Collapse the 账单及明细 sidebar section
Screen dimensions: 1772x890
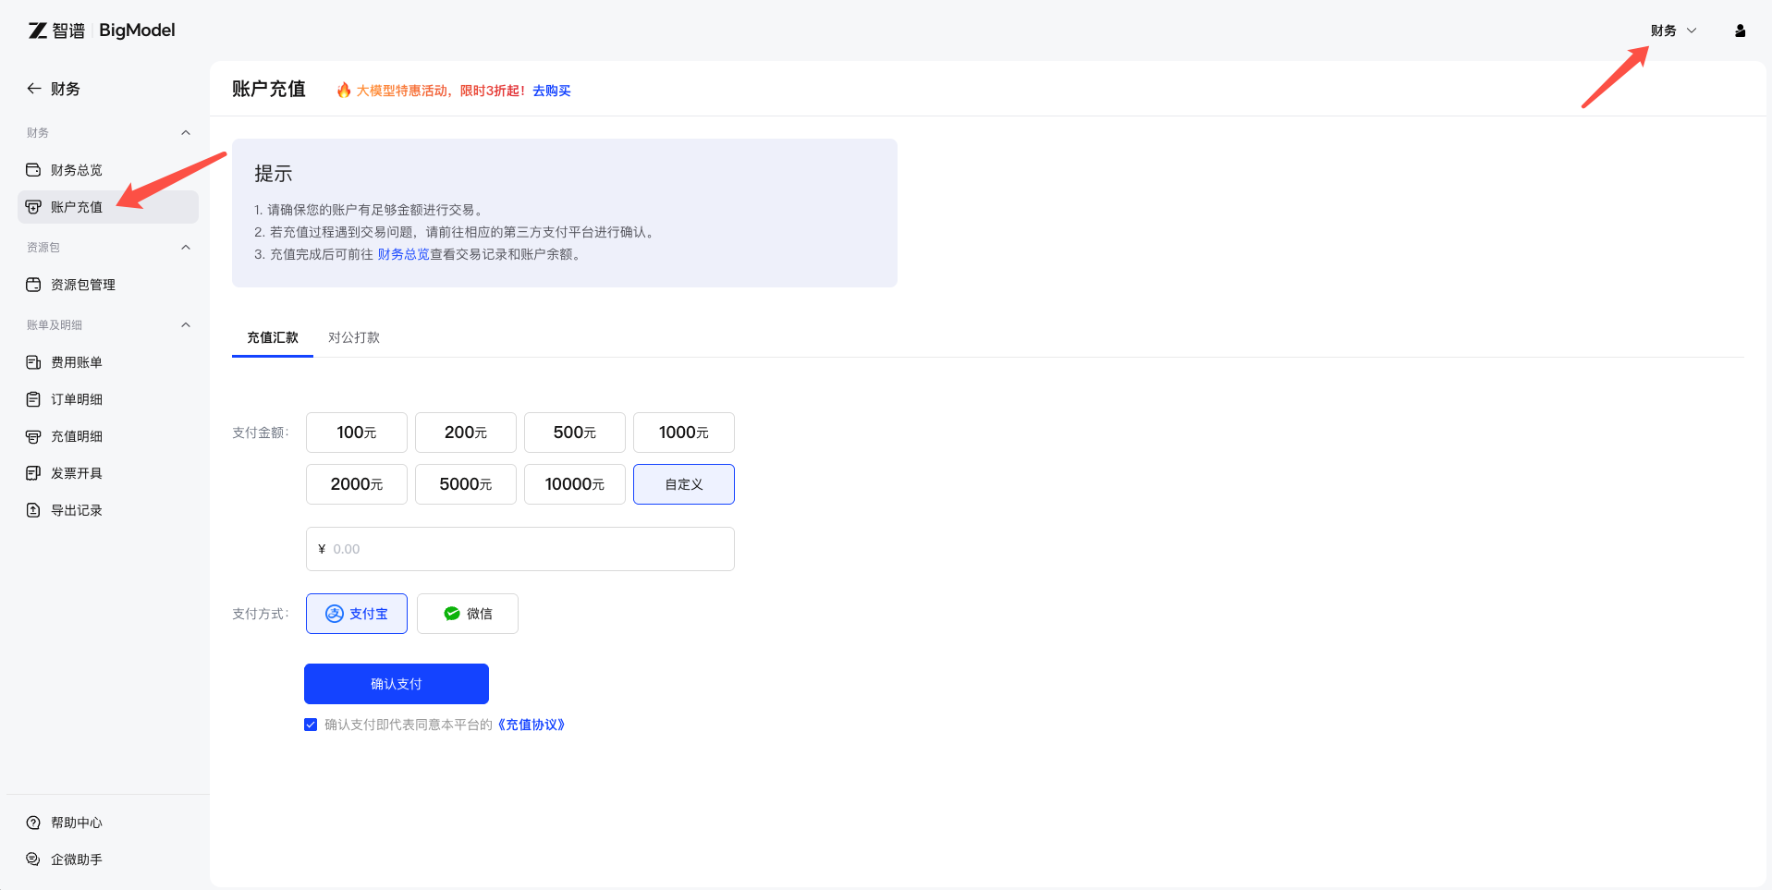click(186, 325)
